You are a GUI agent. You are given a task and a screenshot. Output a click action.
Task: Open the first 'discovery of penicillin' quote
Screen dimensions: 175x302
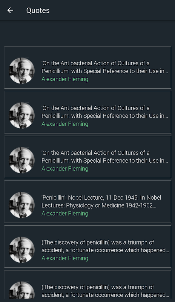[87, 247]
